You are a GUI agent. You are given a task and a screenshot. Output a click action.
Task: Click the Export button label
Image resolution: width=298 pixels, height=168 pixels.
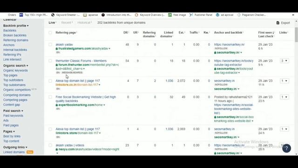(x=285, y=23)
